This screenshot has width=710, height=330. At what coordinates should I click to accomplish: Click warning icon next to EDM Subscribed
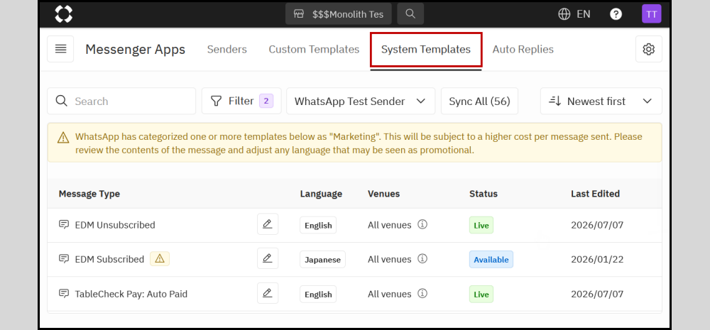click(x=159, y=259)
